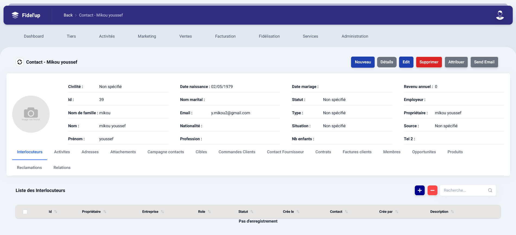
Task: Click the search magnifier icon
Action: point(490,190)
